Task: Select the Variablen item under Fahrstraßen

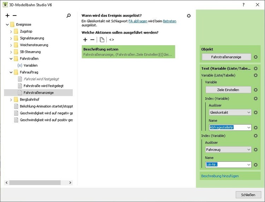Action: (31, 66)
